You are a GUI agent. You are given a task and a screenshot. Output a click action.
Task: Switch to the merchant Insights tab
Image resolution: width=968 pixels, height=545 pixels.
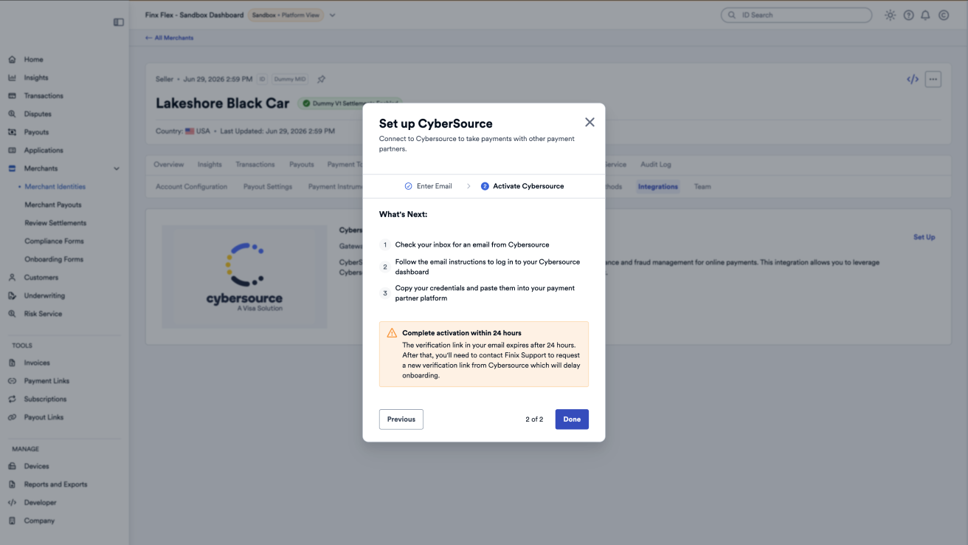click(x=210, y=165)
